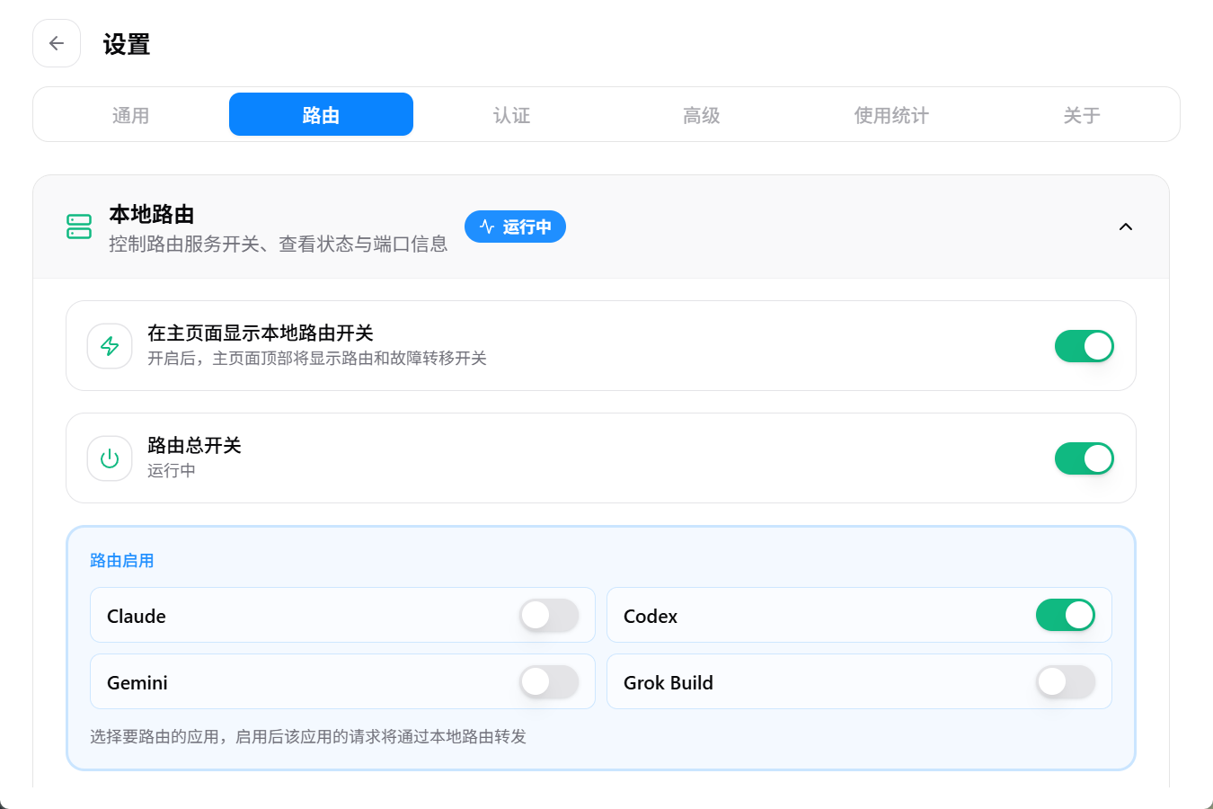Screen dimensions: 1213x809
Task: Turn off the 路由总开关 switch
Action: (1084, 458)
